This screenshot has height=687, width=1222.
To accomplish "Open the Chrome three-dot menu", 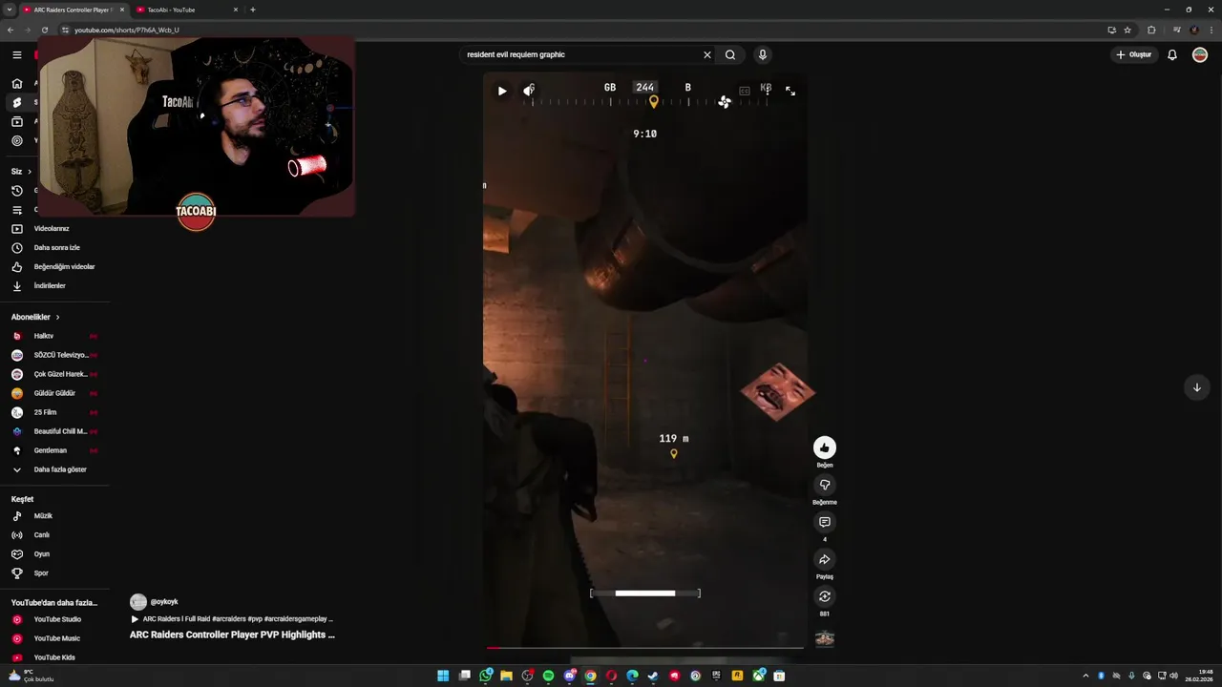I will pos(1213,30).
